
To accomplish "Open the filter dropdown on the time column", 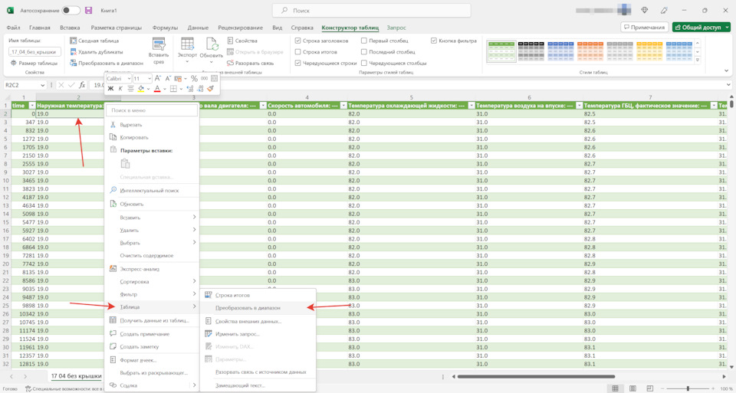I will 31,106.
